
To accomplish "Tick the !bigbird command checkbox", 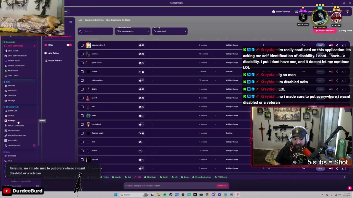I will click(82, 89).
